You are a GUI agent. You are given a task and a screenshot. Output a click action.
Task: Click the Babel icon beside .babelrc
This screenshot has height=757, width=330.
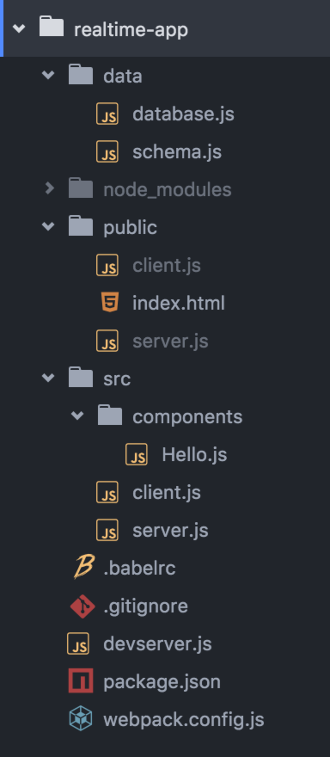tap(84, 567)
